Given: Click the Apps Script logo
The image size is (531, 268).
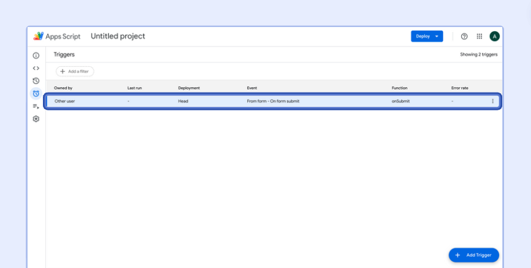Looking at the screenshot, I should 57,36.
